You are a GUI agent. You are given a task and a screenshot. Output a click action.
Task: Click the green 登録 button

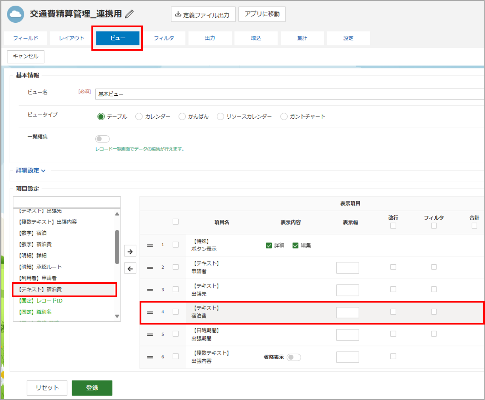pyautogui.click(x=92, y=388)
